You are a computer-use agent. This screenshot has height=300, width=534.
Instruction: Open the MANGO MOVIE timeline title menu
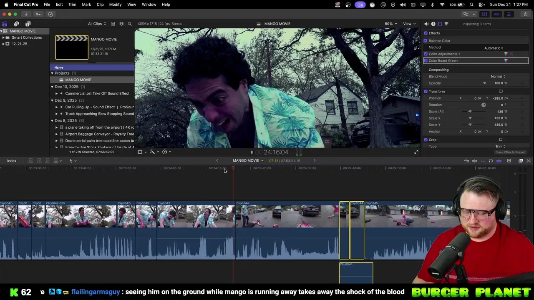tap(248, 161)
